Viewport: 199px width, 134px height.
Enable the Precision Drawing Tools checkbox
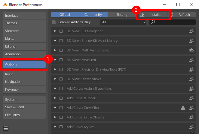61,69
